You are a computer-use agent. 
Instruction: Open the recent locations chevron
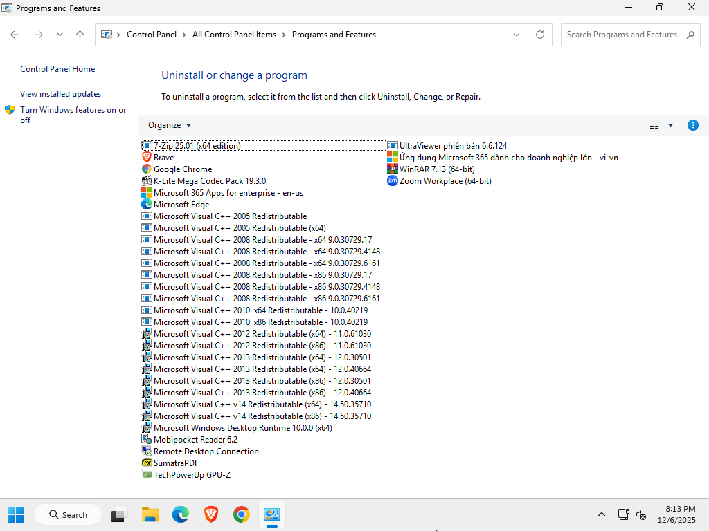60,35
